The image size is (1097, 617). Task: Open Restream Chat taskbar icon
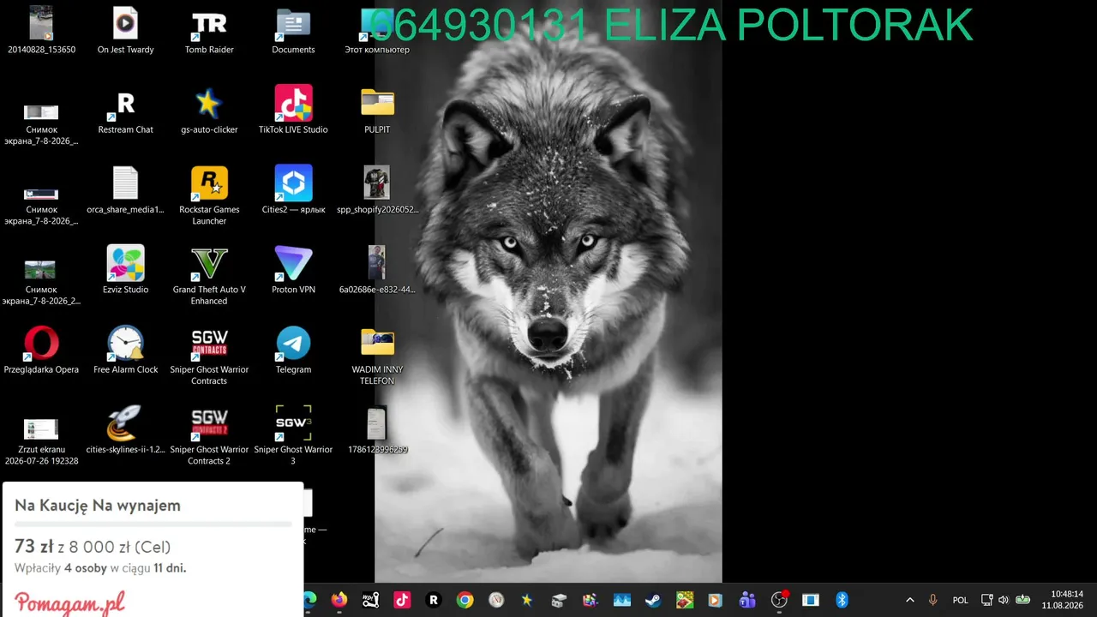click(434, 600)
